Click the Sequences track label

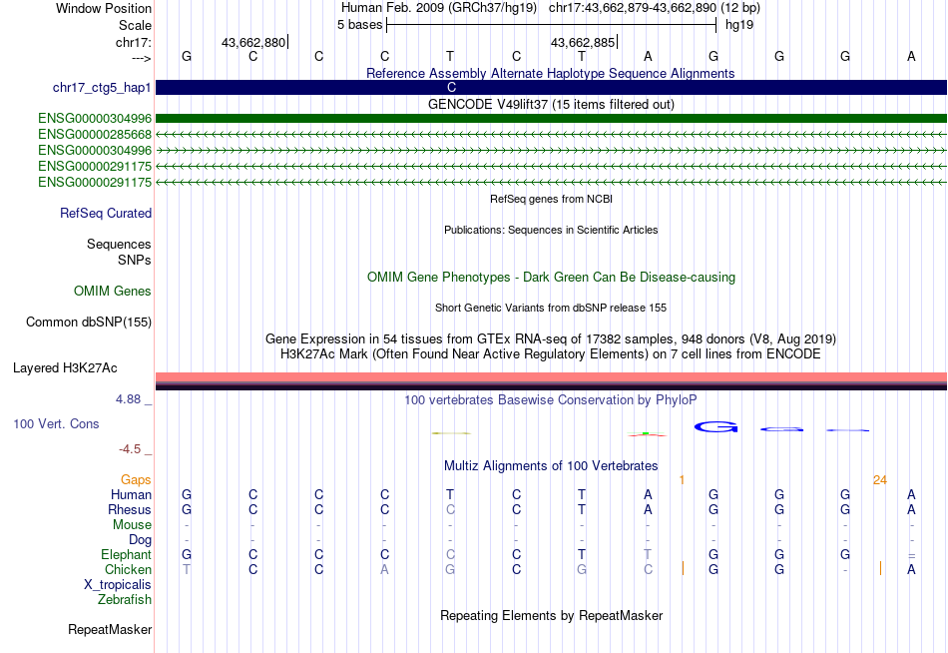pos(119,244)
